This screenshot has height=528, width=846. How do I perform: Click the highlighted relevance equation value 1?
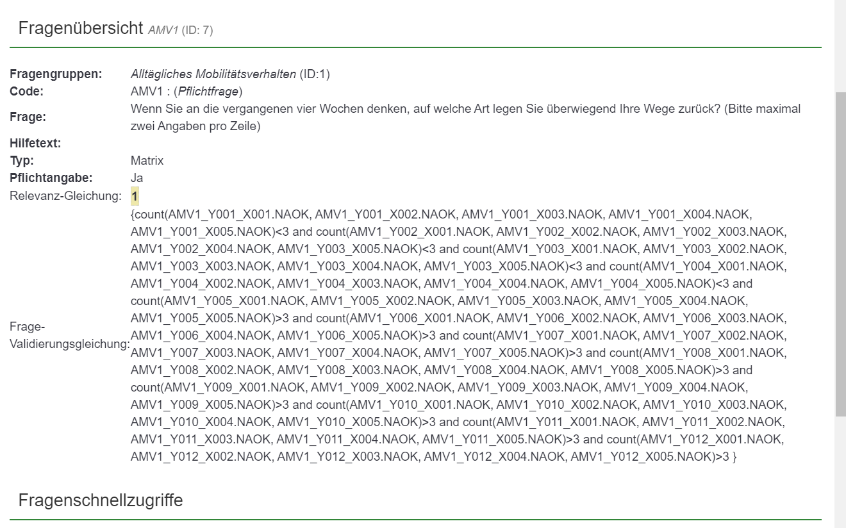135,196
